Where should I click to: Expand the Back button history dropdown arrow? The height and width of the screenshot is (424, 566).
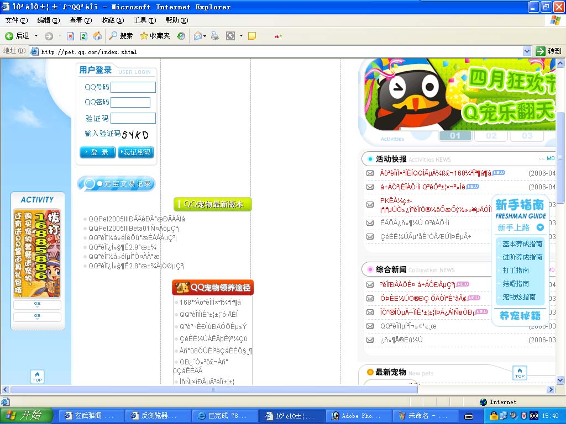coord(36,36)
